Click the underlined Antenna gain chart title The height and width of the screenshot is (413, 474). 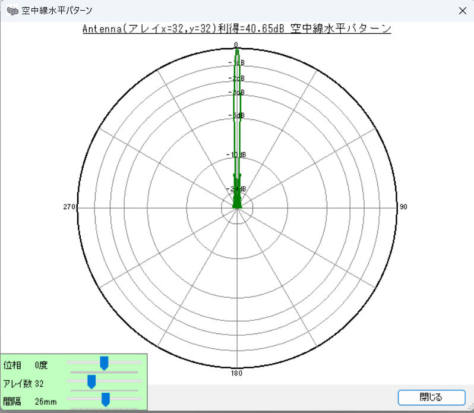point(236,29)
